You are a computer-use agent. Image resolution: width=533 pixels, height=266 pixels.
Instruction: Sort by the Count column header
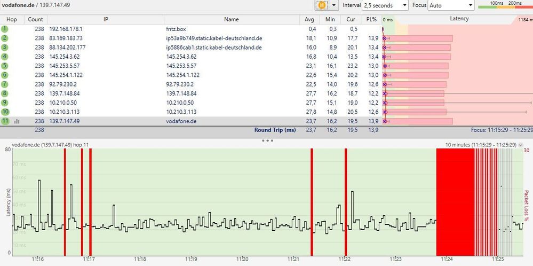pyautogui.click(x=35, y=19)
